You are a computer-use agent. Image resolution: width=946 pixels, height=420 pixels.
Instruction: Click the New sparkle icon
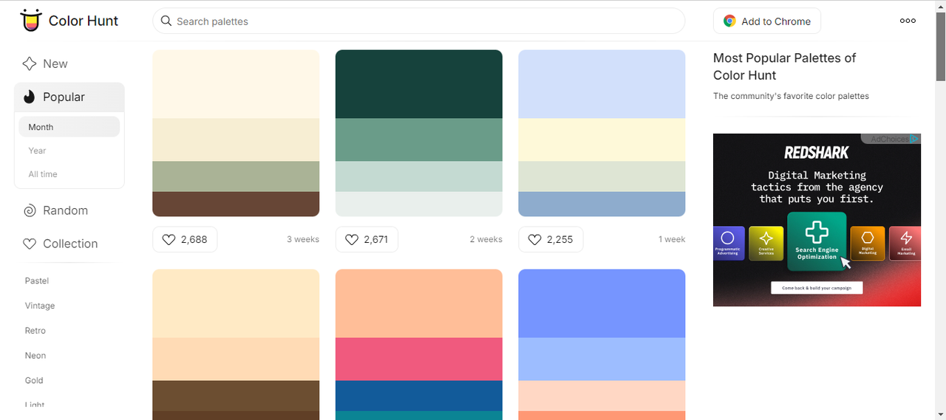[30, 63]
